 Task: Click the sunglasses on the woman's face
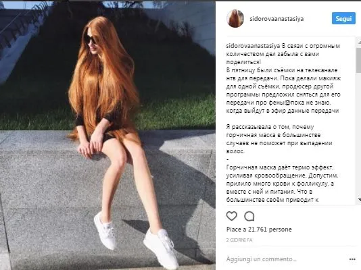pos(91,39)
